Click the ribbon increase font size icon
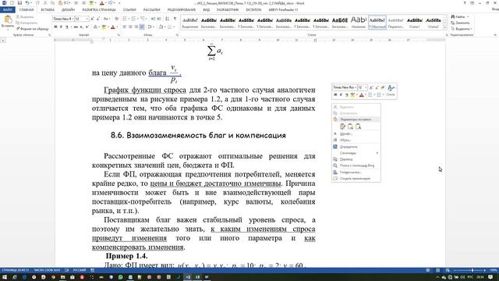This screenshot has width=499, height=281. [x=92, y=19]
